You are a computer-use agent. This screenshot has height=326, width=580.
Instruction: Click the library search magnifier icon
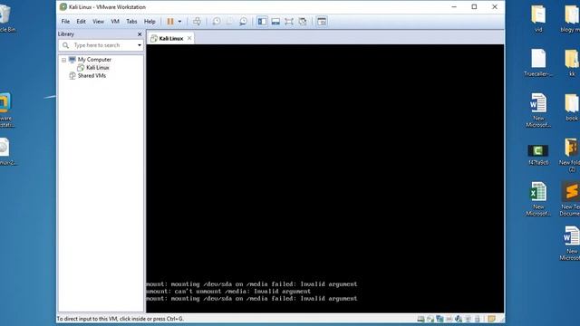click(x=65, y=45)
